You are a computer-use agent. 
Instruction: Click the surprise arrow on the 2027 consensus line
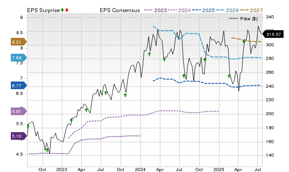coord(244,41)
